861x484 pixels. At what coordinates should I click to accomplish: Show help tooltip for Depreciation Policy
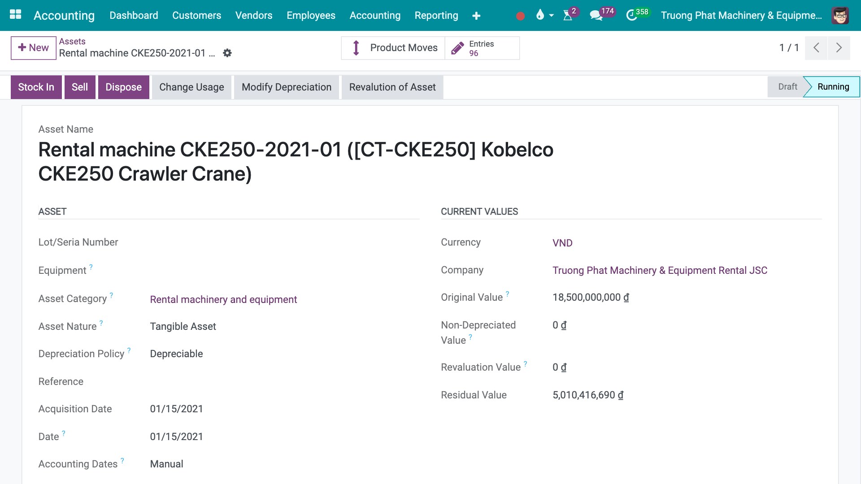[129, 350]
